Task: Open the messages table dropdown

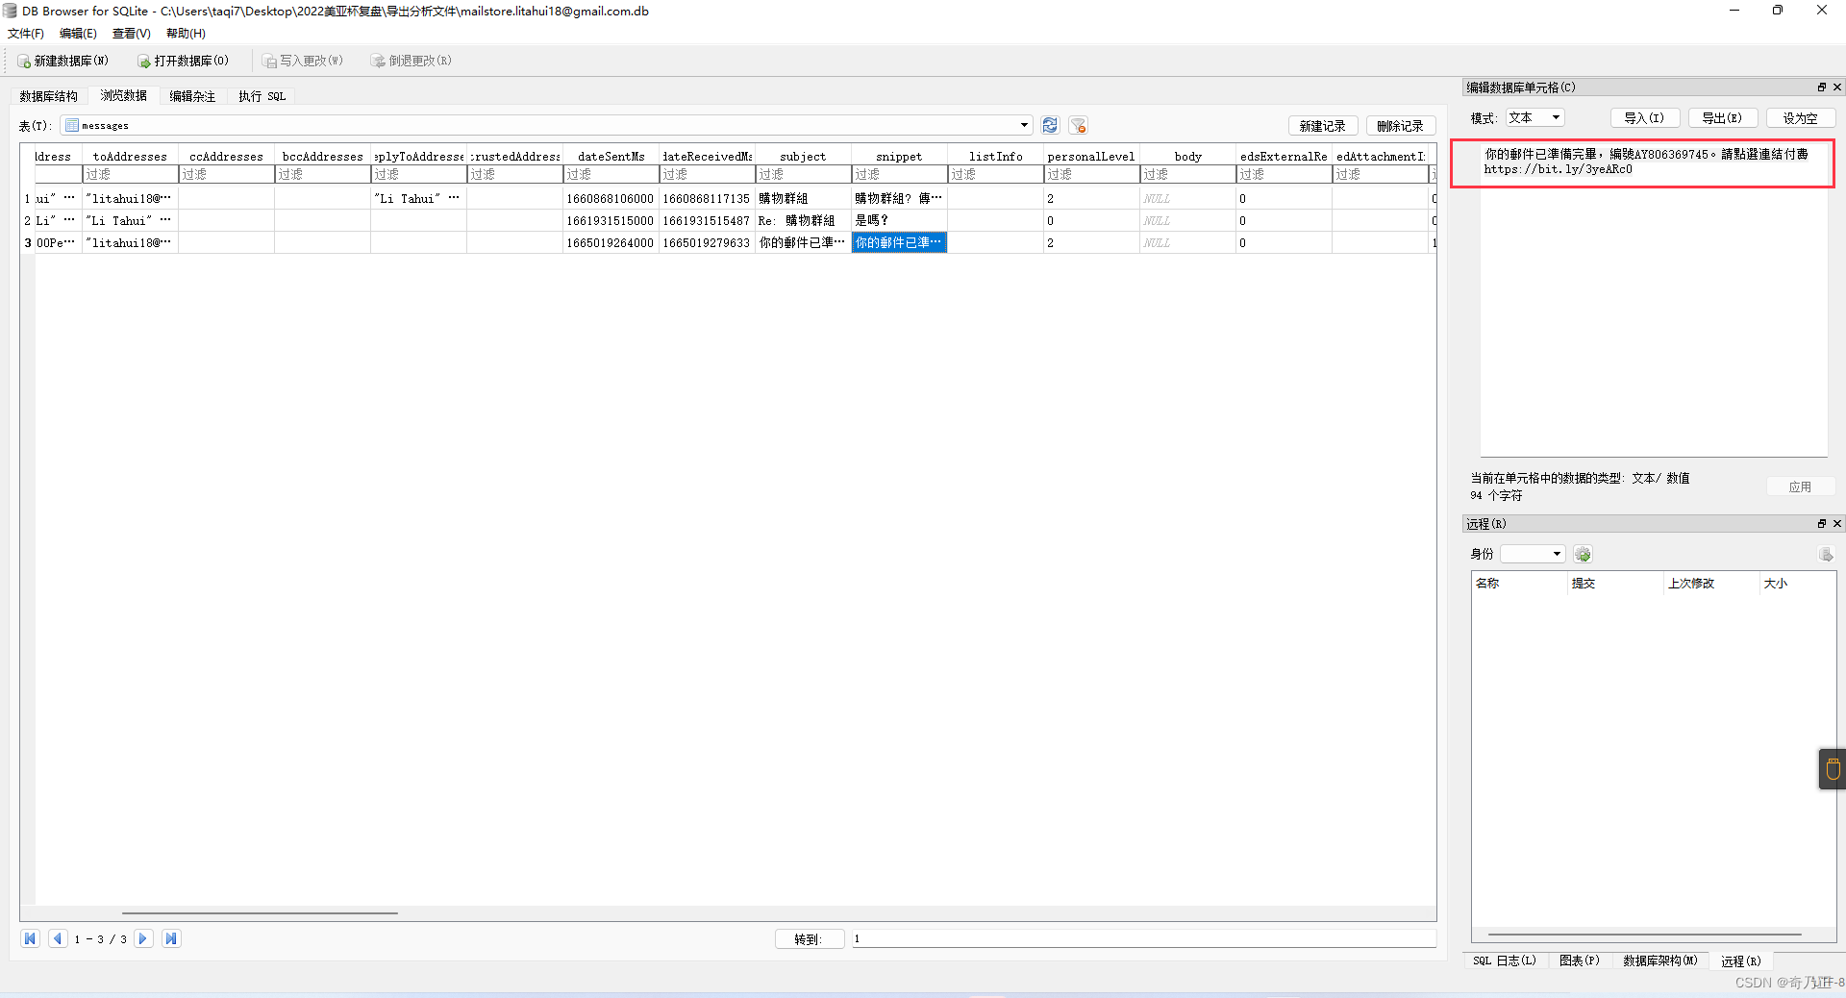Action: pyautogui.click(x=546, y=125)
